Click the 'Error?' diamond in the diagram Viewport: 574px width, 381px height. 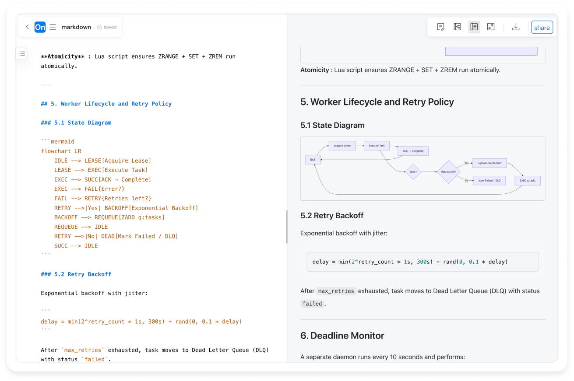point(413,172)
